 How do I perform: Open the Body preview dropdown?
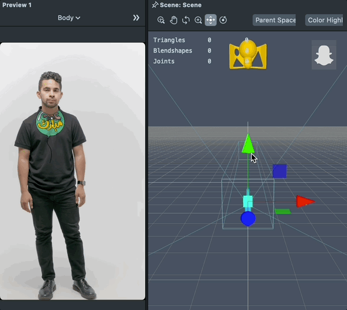(69, 18)
